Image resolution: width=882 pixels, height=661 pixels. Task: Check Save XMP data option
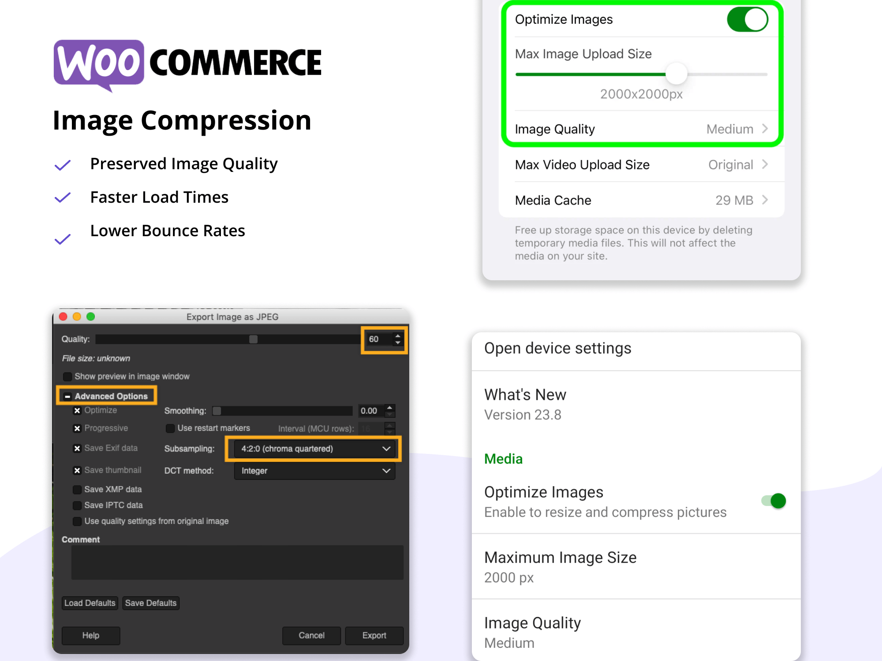tap(77, 489)
